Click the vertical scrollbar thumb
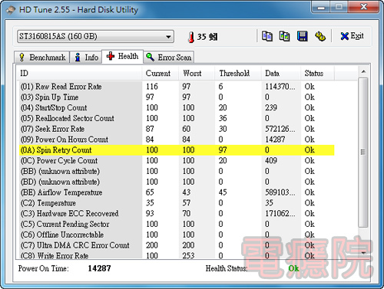The height and width of the screenshot is (289, 384). click(363, 153)
